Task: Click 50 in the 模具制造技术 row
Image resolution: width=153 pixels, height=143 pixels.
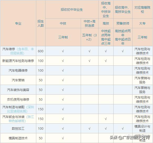Action: 40,138
